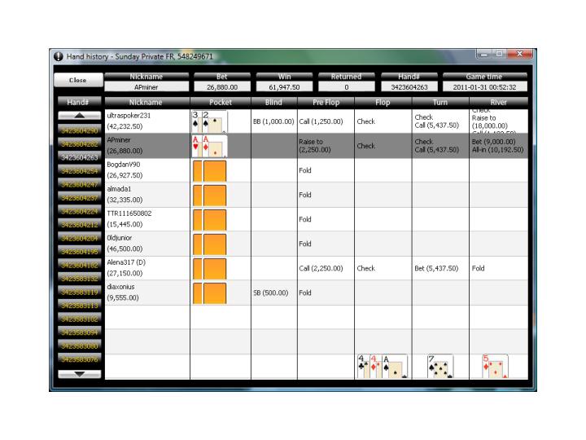Screen dimensions: 586x440
Task: Click the Win amount field 61,947.50
Action: (285, 86)
